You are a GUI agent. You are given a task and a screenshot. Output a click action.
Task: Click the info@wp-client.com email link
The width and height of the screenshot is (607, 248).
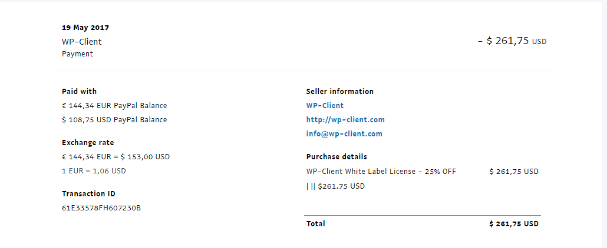[x=344, y=134]
